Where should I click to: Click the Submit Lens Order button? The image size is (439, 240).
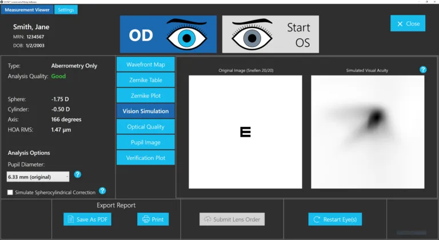click(232, 219)
